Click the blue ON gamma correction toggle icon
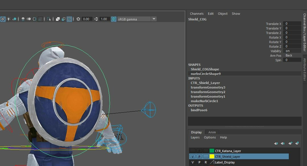 (114, 19)
